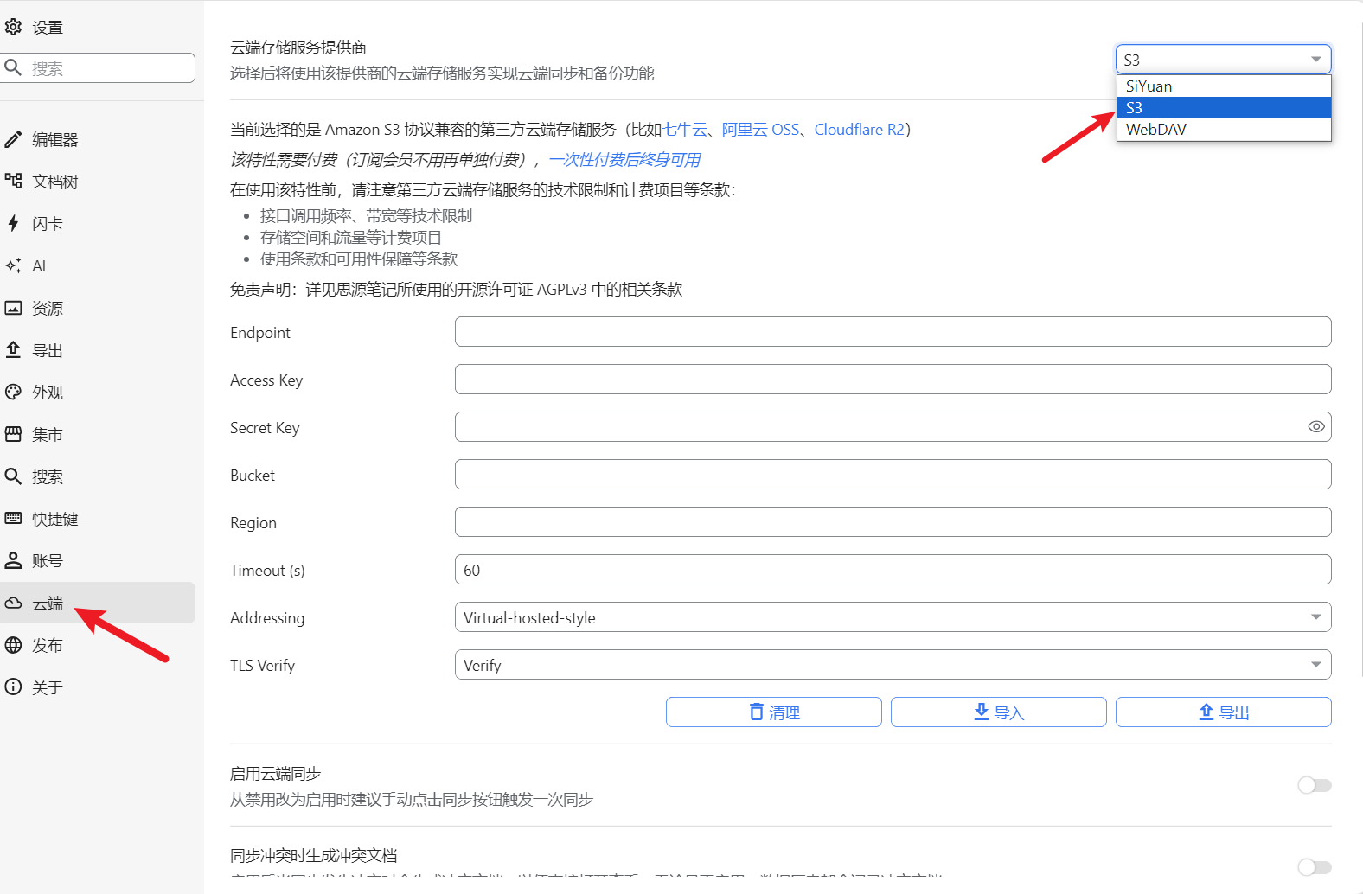
Task: Click the search section magnifier icon in the sidebar
Action: 13,476
